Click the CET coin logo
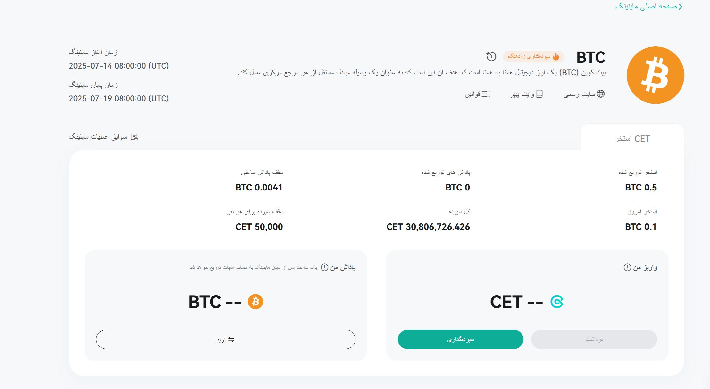The image size is (710, 389). (557, 302)
